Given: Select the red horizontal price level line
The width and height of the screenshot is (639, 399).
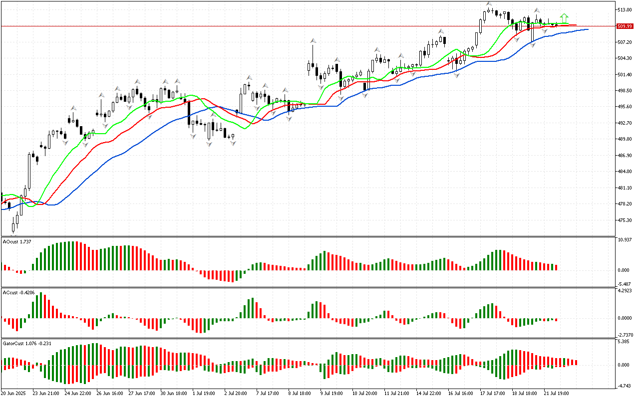Looking at the screenshot, I should (300, 25).
